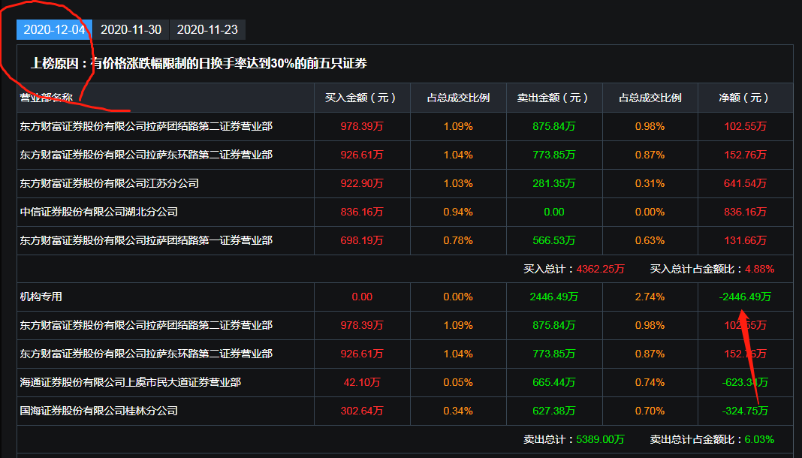Click the buy amount 302.64万
This screenshot has width=802, height=458.
(362, 411)
